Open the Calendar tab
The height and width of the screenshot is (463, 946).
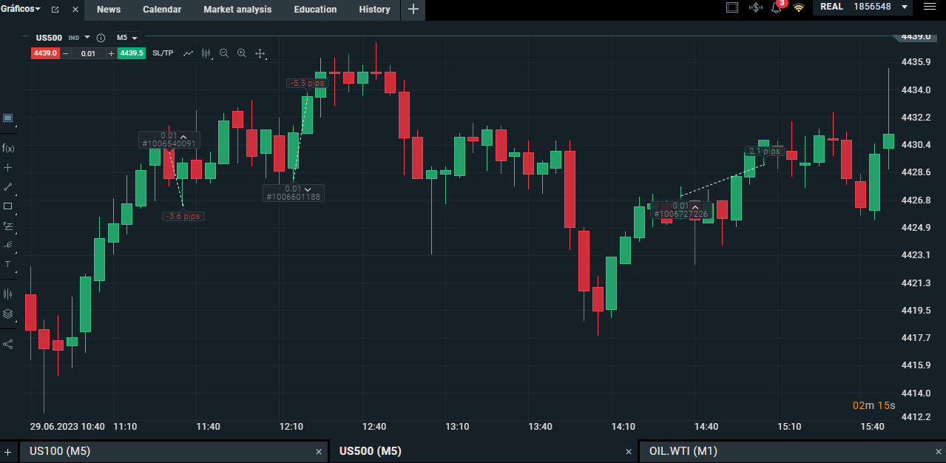[162, 10]
